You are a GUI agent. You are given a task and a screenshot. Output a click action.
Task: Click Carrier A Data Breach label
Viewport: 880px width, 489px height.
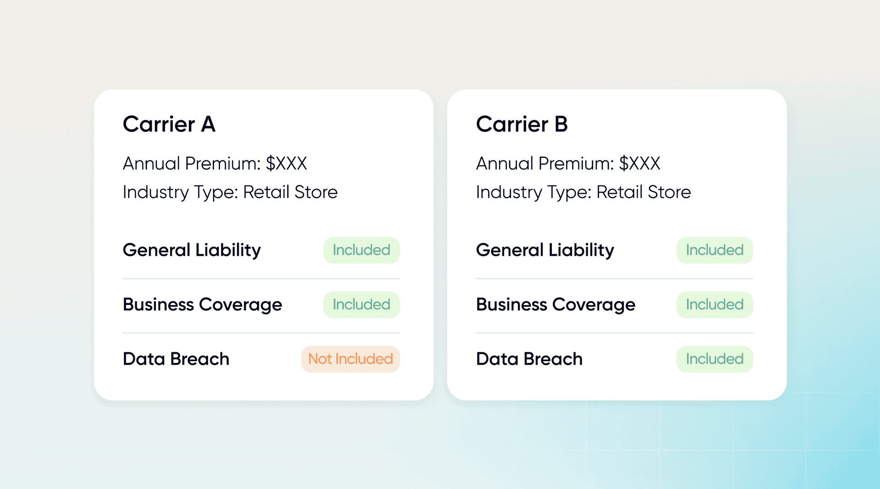pyautogui.click(x=176, y=359)
